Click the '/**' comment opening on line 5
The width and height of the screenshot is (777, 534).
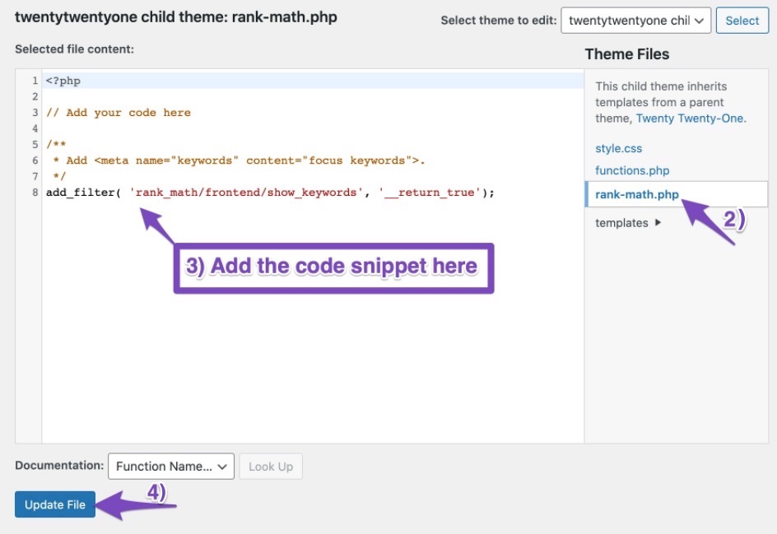(x=56, y=144)
